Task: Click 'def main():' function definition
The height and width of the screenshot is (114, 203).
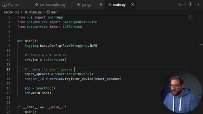Action: [28, 41]
